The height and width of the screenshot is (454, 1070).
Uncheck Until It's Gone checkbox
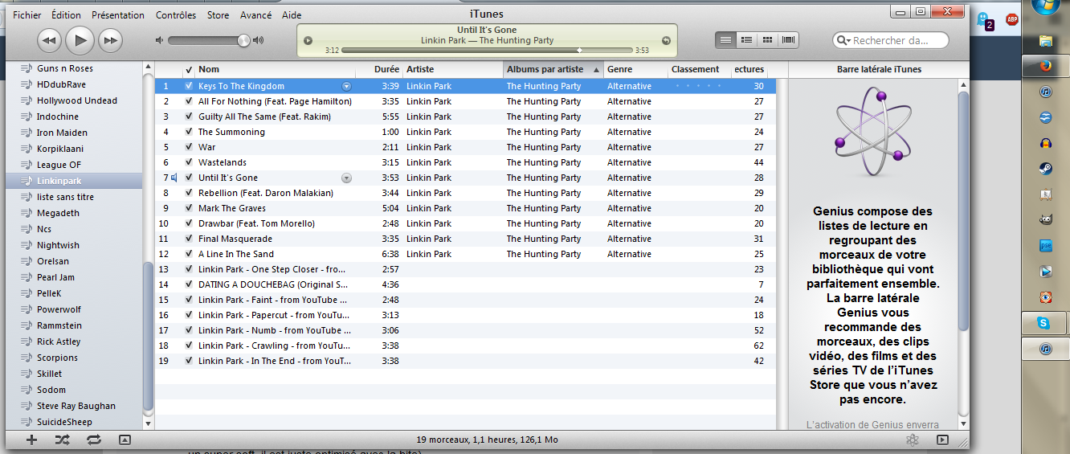[189, 178]
